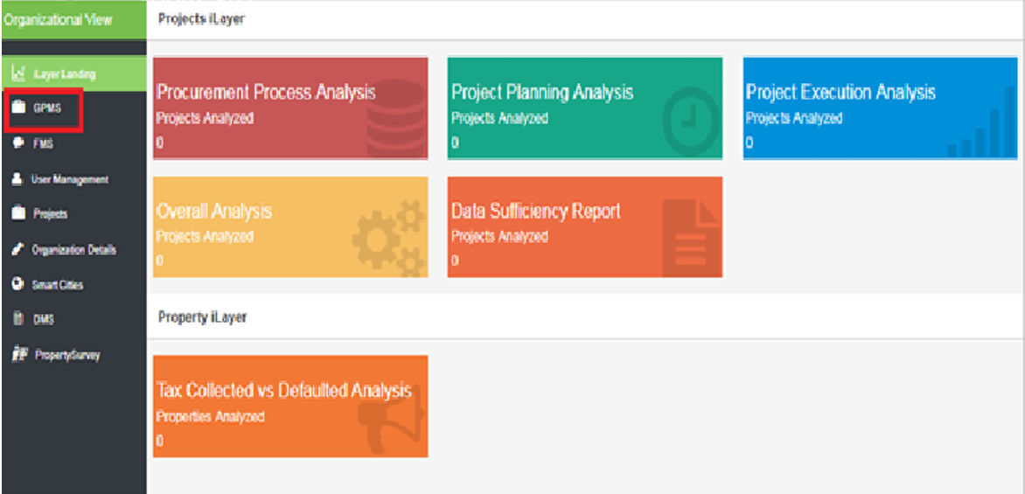Click the Data Sufficiency Report title
1025x494 pixels.
coord(535,212)
